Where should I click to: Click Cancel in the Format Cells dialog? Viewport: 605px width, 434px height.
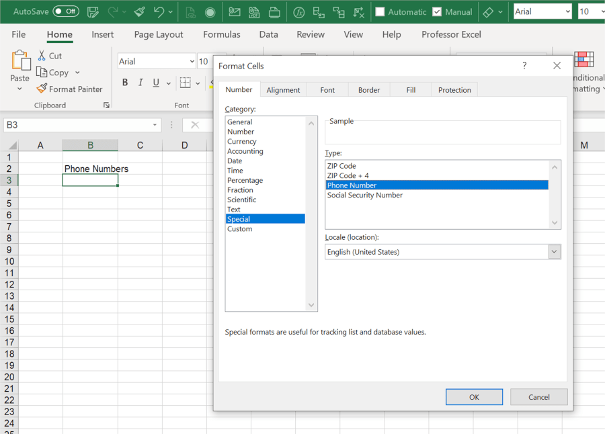538,396
